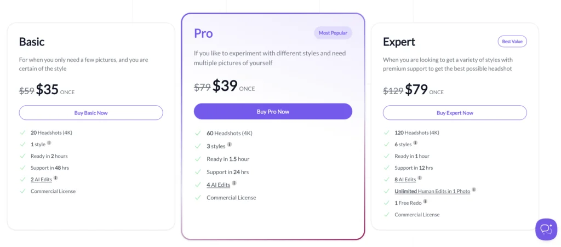Viewport: 561px width, 247px height.
Task: Click info icon beside '1 Free Redo'
Action: pyautogui.click(x=425, y=202)
